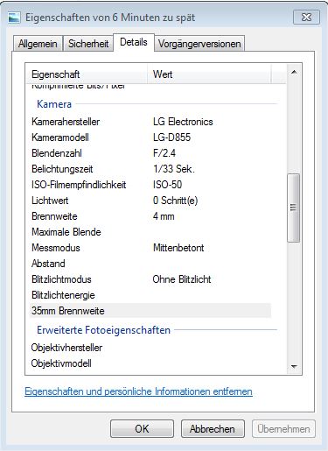Click the link to remove properties and personal information
Viewport: 328px width, 451px height.
138,391
